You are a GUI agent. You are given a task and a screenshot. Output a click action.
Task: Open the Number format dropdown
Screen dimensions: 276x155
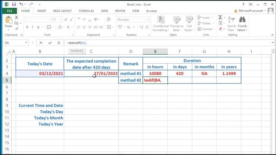tap(147, 19)
